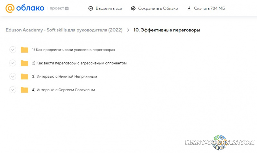This screenshot has width=257, height=153.
Task: Click the cloud upload icon in toolbar
Action: click(x=133, y=8)
